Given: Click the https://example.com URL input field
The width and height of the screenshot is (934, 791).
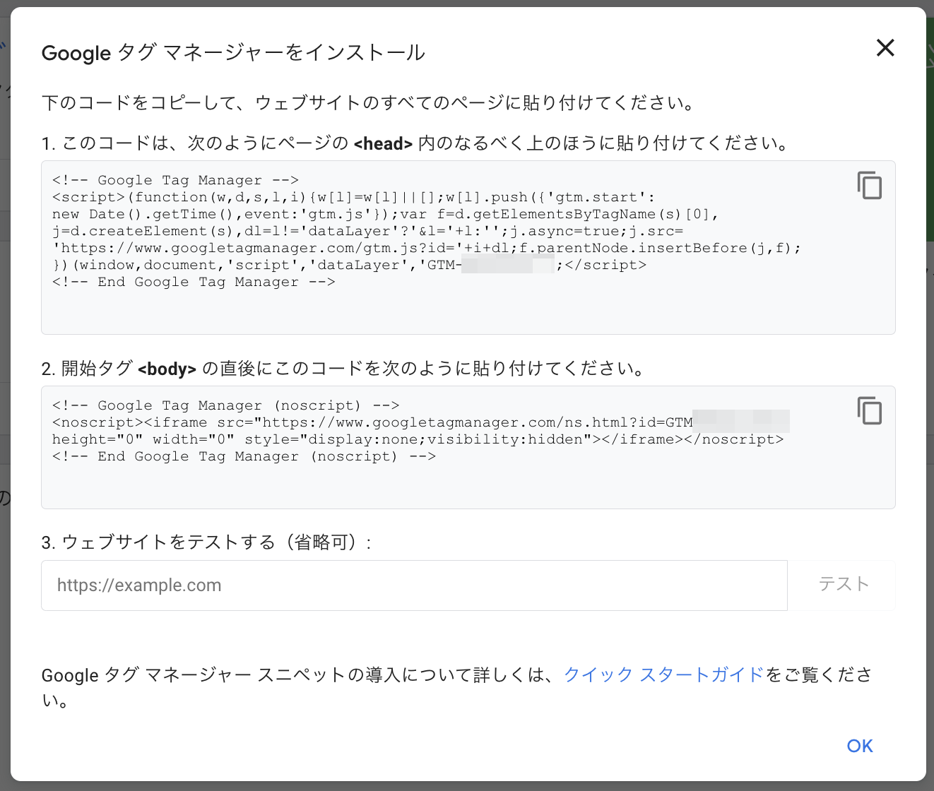Looking at the screenshot, I should point(414,585).
